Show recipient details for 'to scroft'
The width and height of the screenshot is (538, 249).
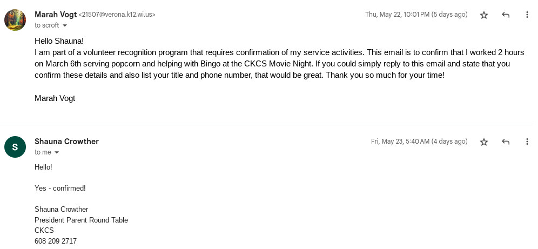coord(65,25)
